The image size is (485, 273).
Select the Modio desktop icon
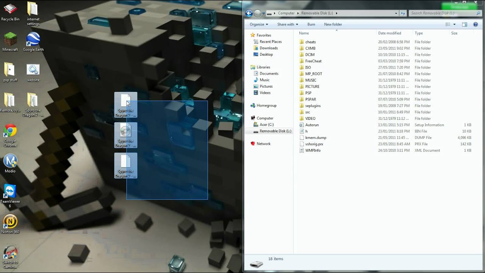(10, 163)
